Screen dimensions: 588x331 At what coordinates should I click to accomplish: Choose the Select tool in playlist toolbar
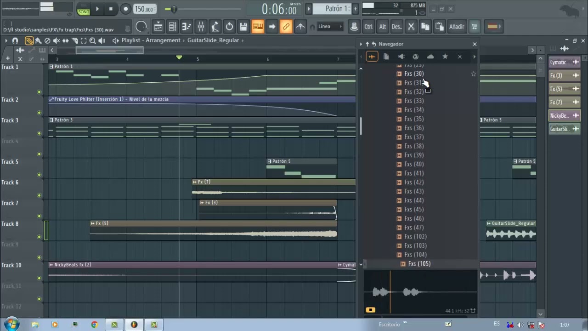pyautogui.click(x=84, y=40)
